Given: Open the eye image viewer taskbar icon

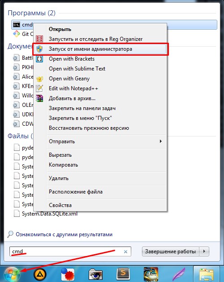Looking at the screenshot, I should pyautogui.click(x=95, y=275).
